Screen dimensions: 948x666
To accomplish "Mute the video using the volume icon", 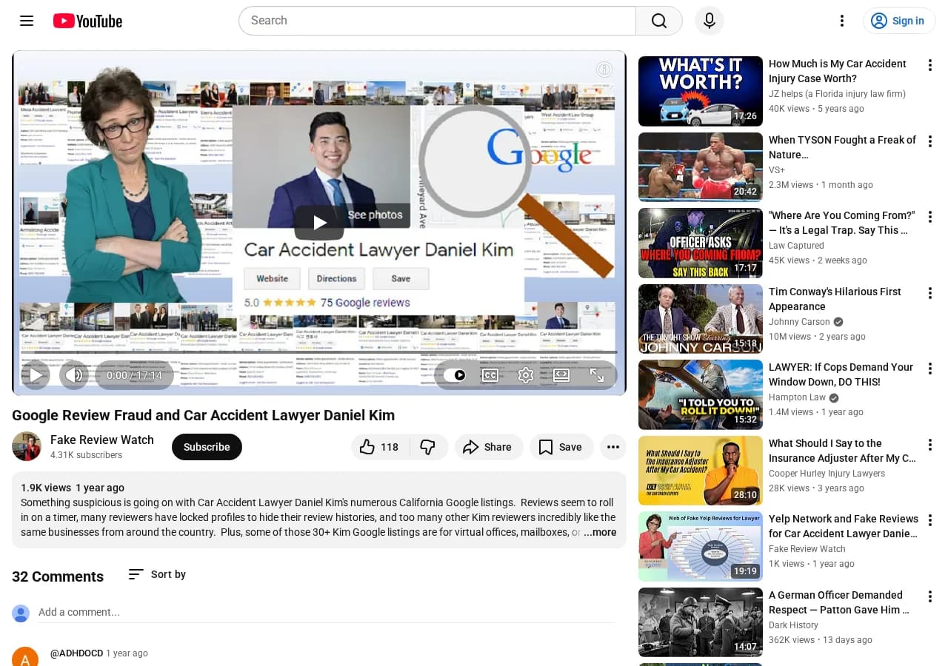I will pyautogui.click(x=74, y=375).
